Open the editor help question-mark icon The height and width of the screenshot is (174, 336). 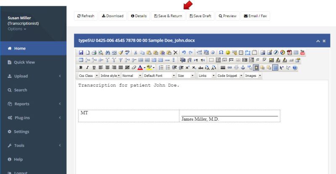click(295, 67)
